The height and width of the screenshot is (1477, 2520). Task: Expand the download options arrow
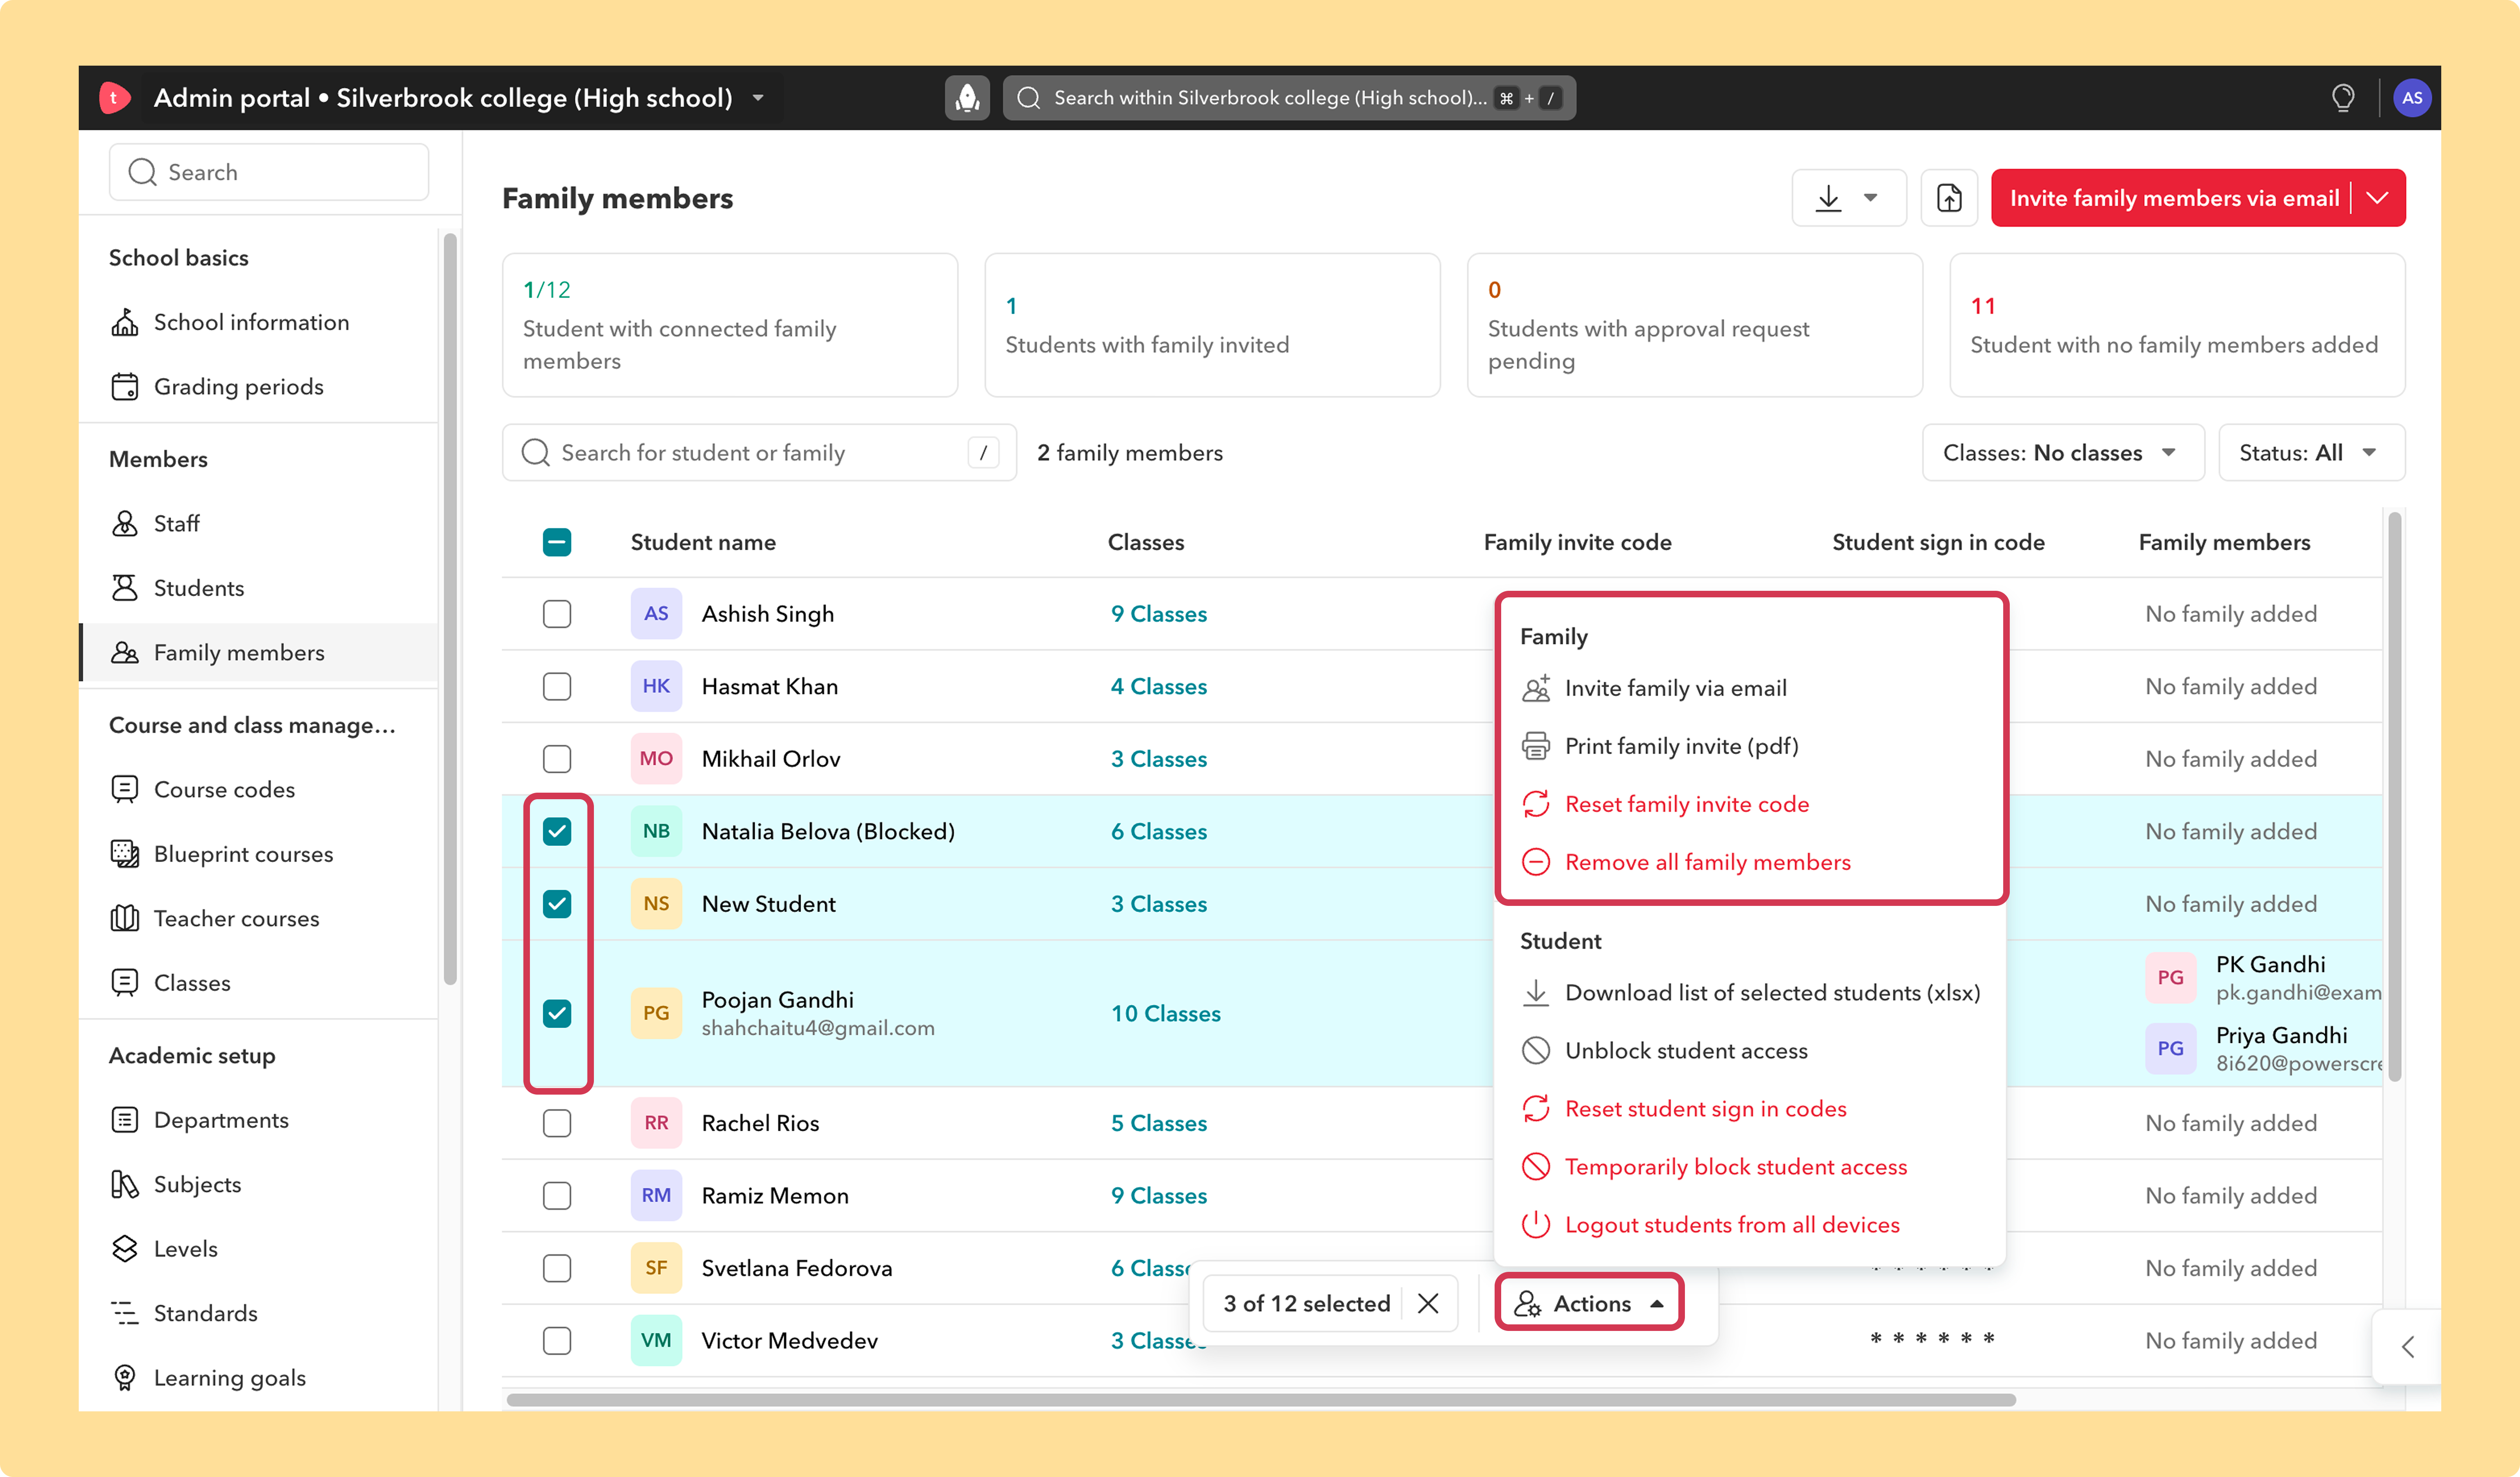(1870, 198)
